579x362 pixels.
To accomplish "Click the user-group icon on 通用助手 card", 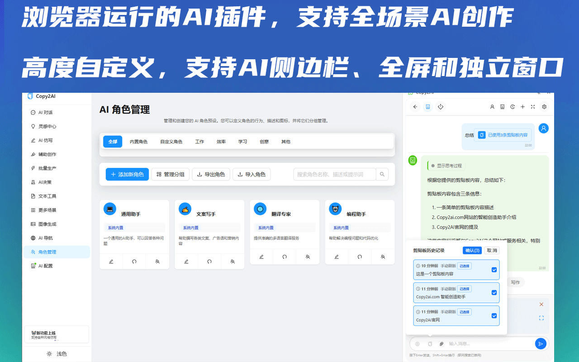I will [157, 262].
